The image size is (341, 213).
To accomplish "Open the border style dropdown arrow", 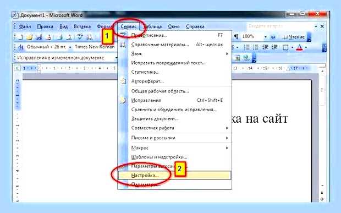I will pos(292,47).
